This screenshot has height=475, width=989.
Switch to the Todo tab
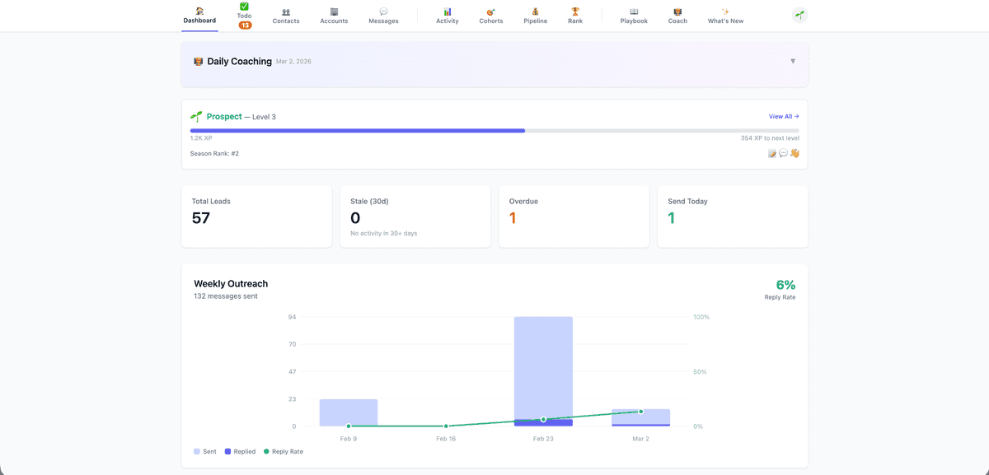point(244,13)
